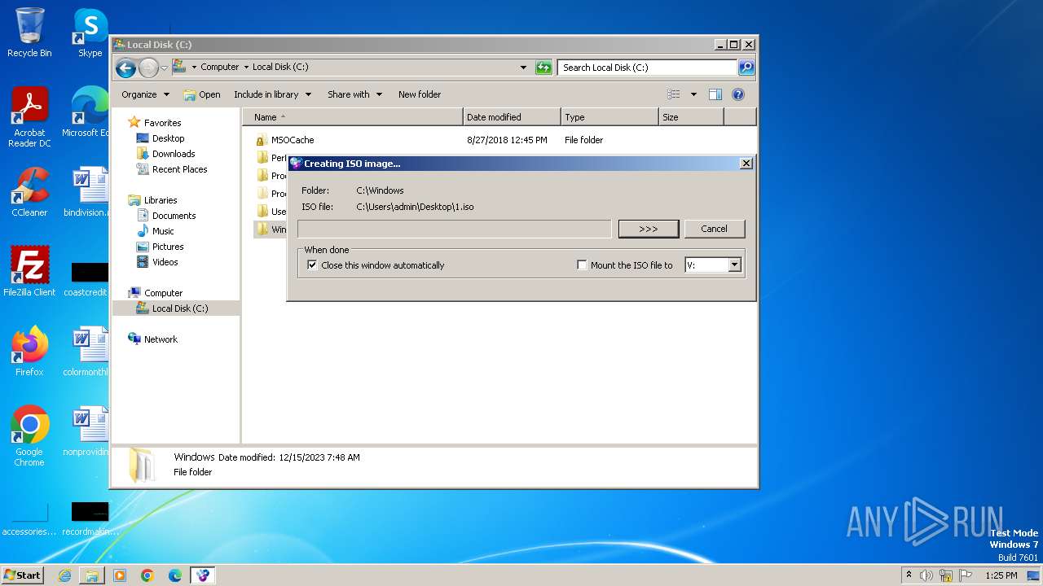Select MSOCache folder row
The height and width of the screenshot is (586, 1043).
click(499, 140)
